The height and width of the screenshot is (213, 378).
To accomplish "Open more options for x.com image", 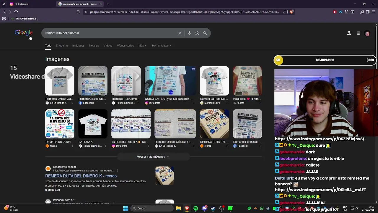I will [260, 103].
